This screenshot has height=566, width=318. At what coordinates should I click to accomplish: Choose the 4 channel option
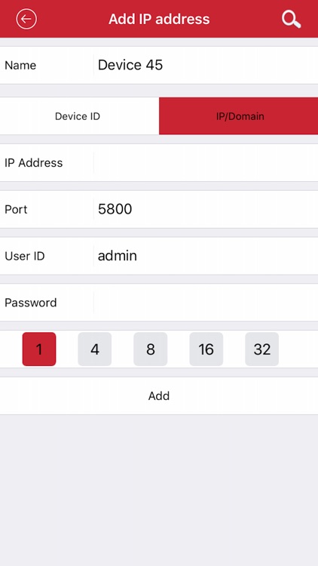(95, 349)
